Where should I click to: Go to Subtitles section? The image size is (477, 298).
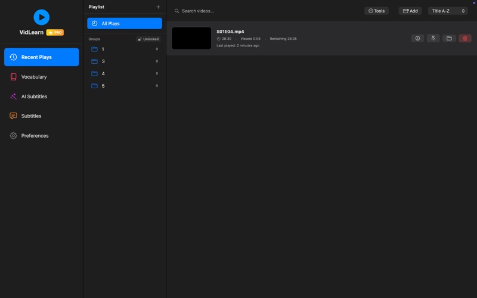(41, 116)
